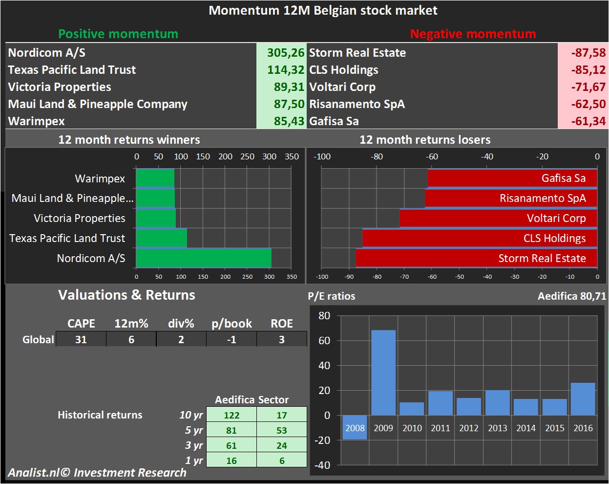609x484 pixels.
Task: Click the 12m% column header
Action: 131,324
